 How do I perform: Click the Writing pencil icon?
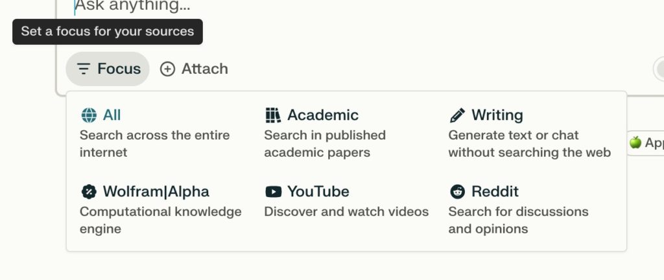pos(457,115)
